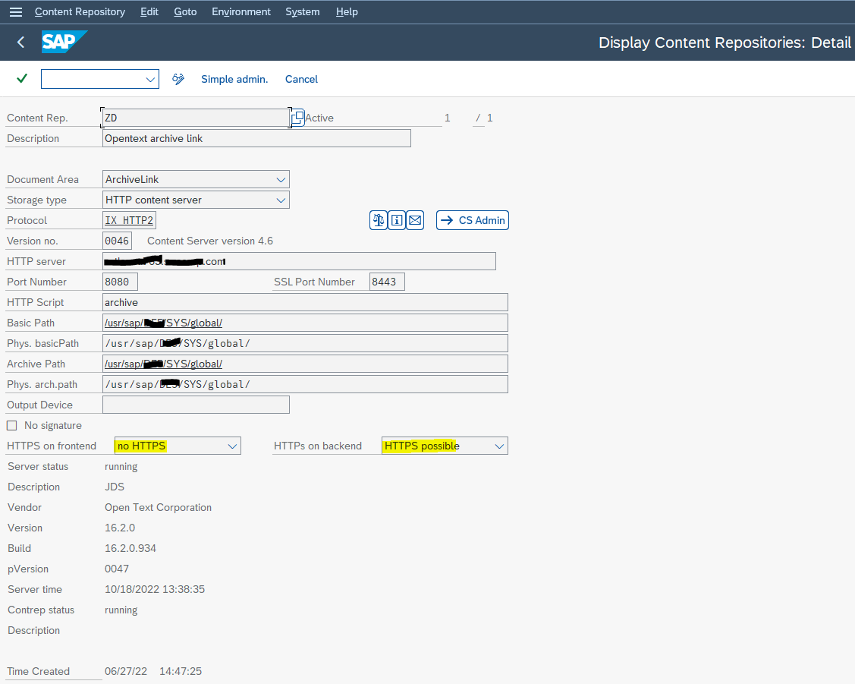This screenshot has height=684, width=855.
Task: Open the System menu
Action: [303, 11]
